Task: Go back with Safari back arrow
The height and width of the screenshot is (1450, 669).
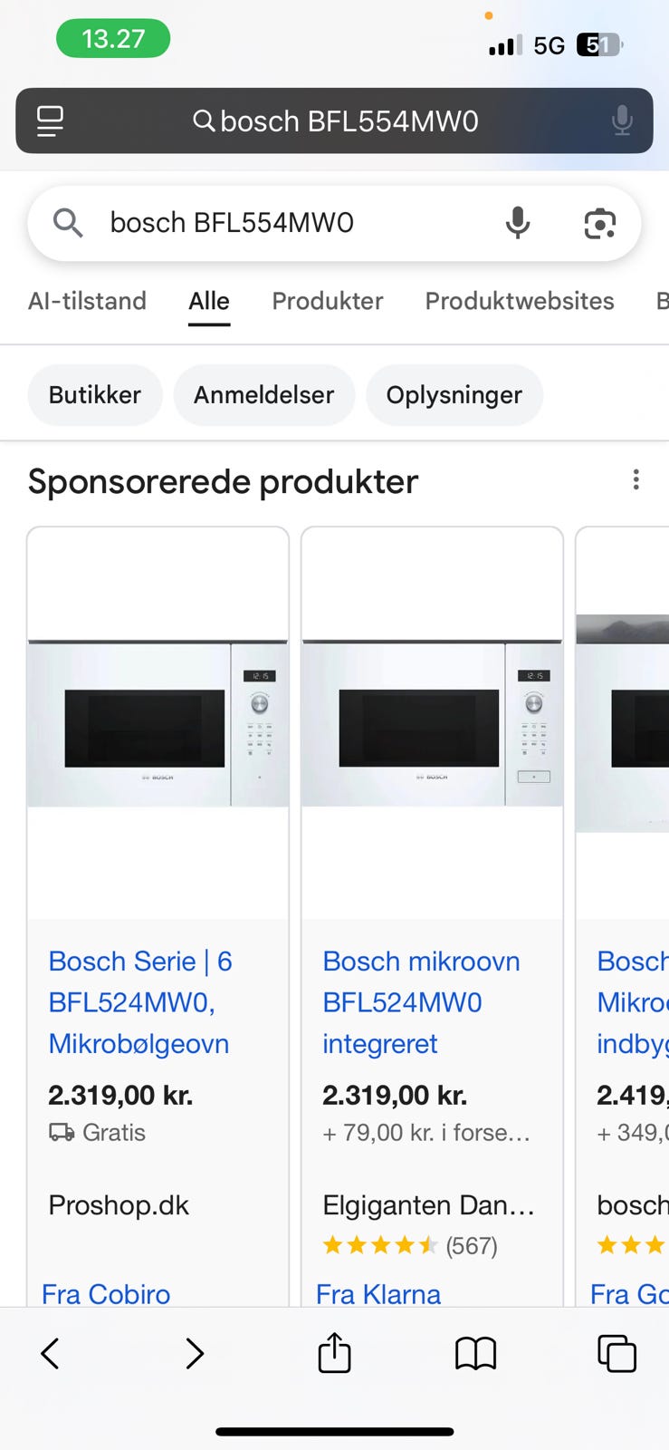Action: pyautogui.click(x=51, y=1353)
